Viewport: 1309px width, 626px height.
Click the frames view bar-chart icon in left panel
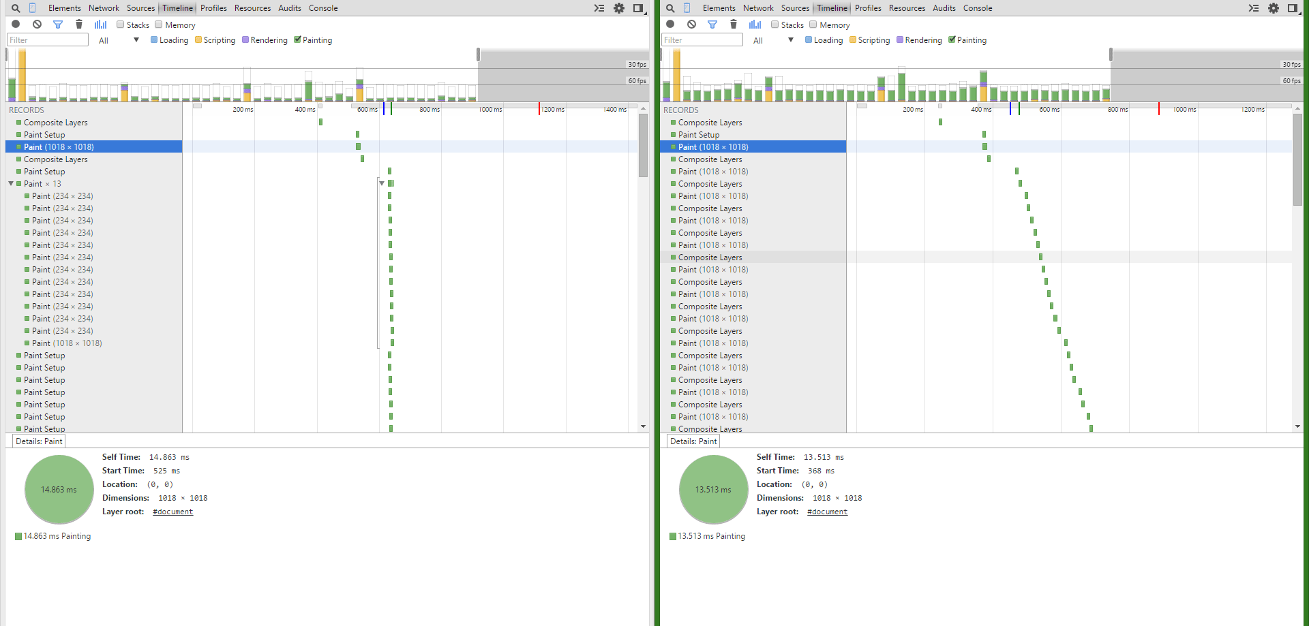click(x=101, y=25)
